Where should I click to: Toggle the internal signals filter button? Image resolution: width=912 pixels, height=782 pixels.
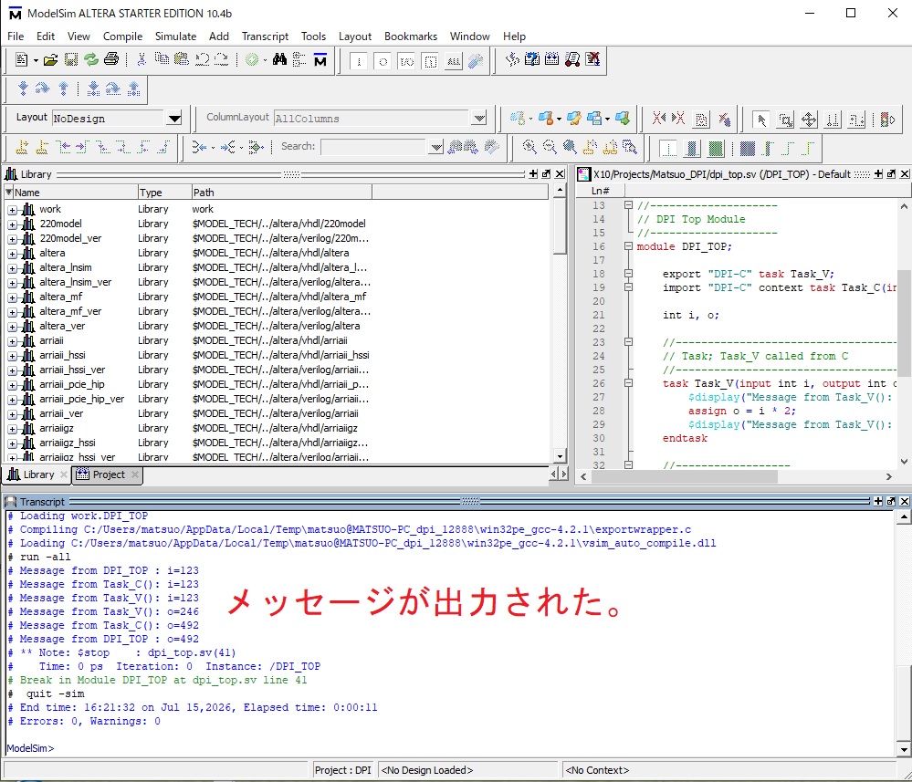pyautogui.click(x=430, y=61)
